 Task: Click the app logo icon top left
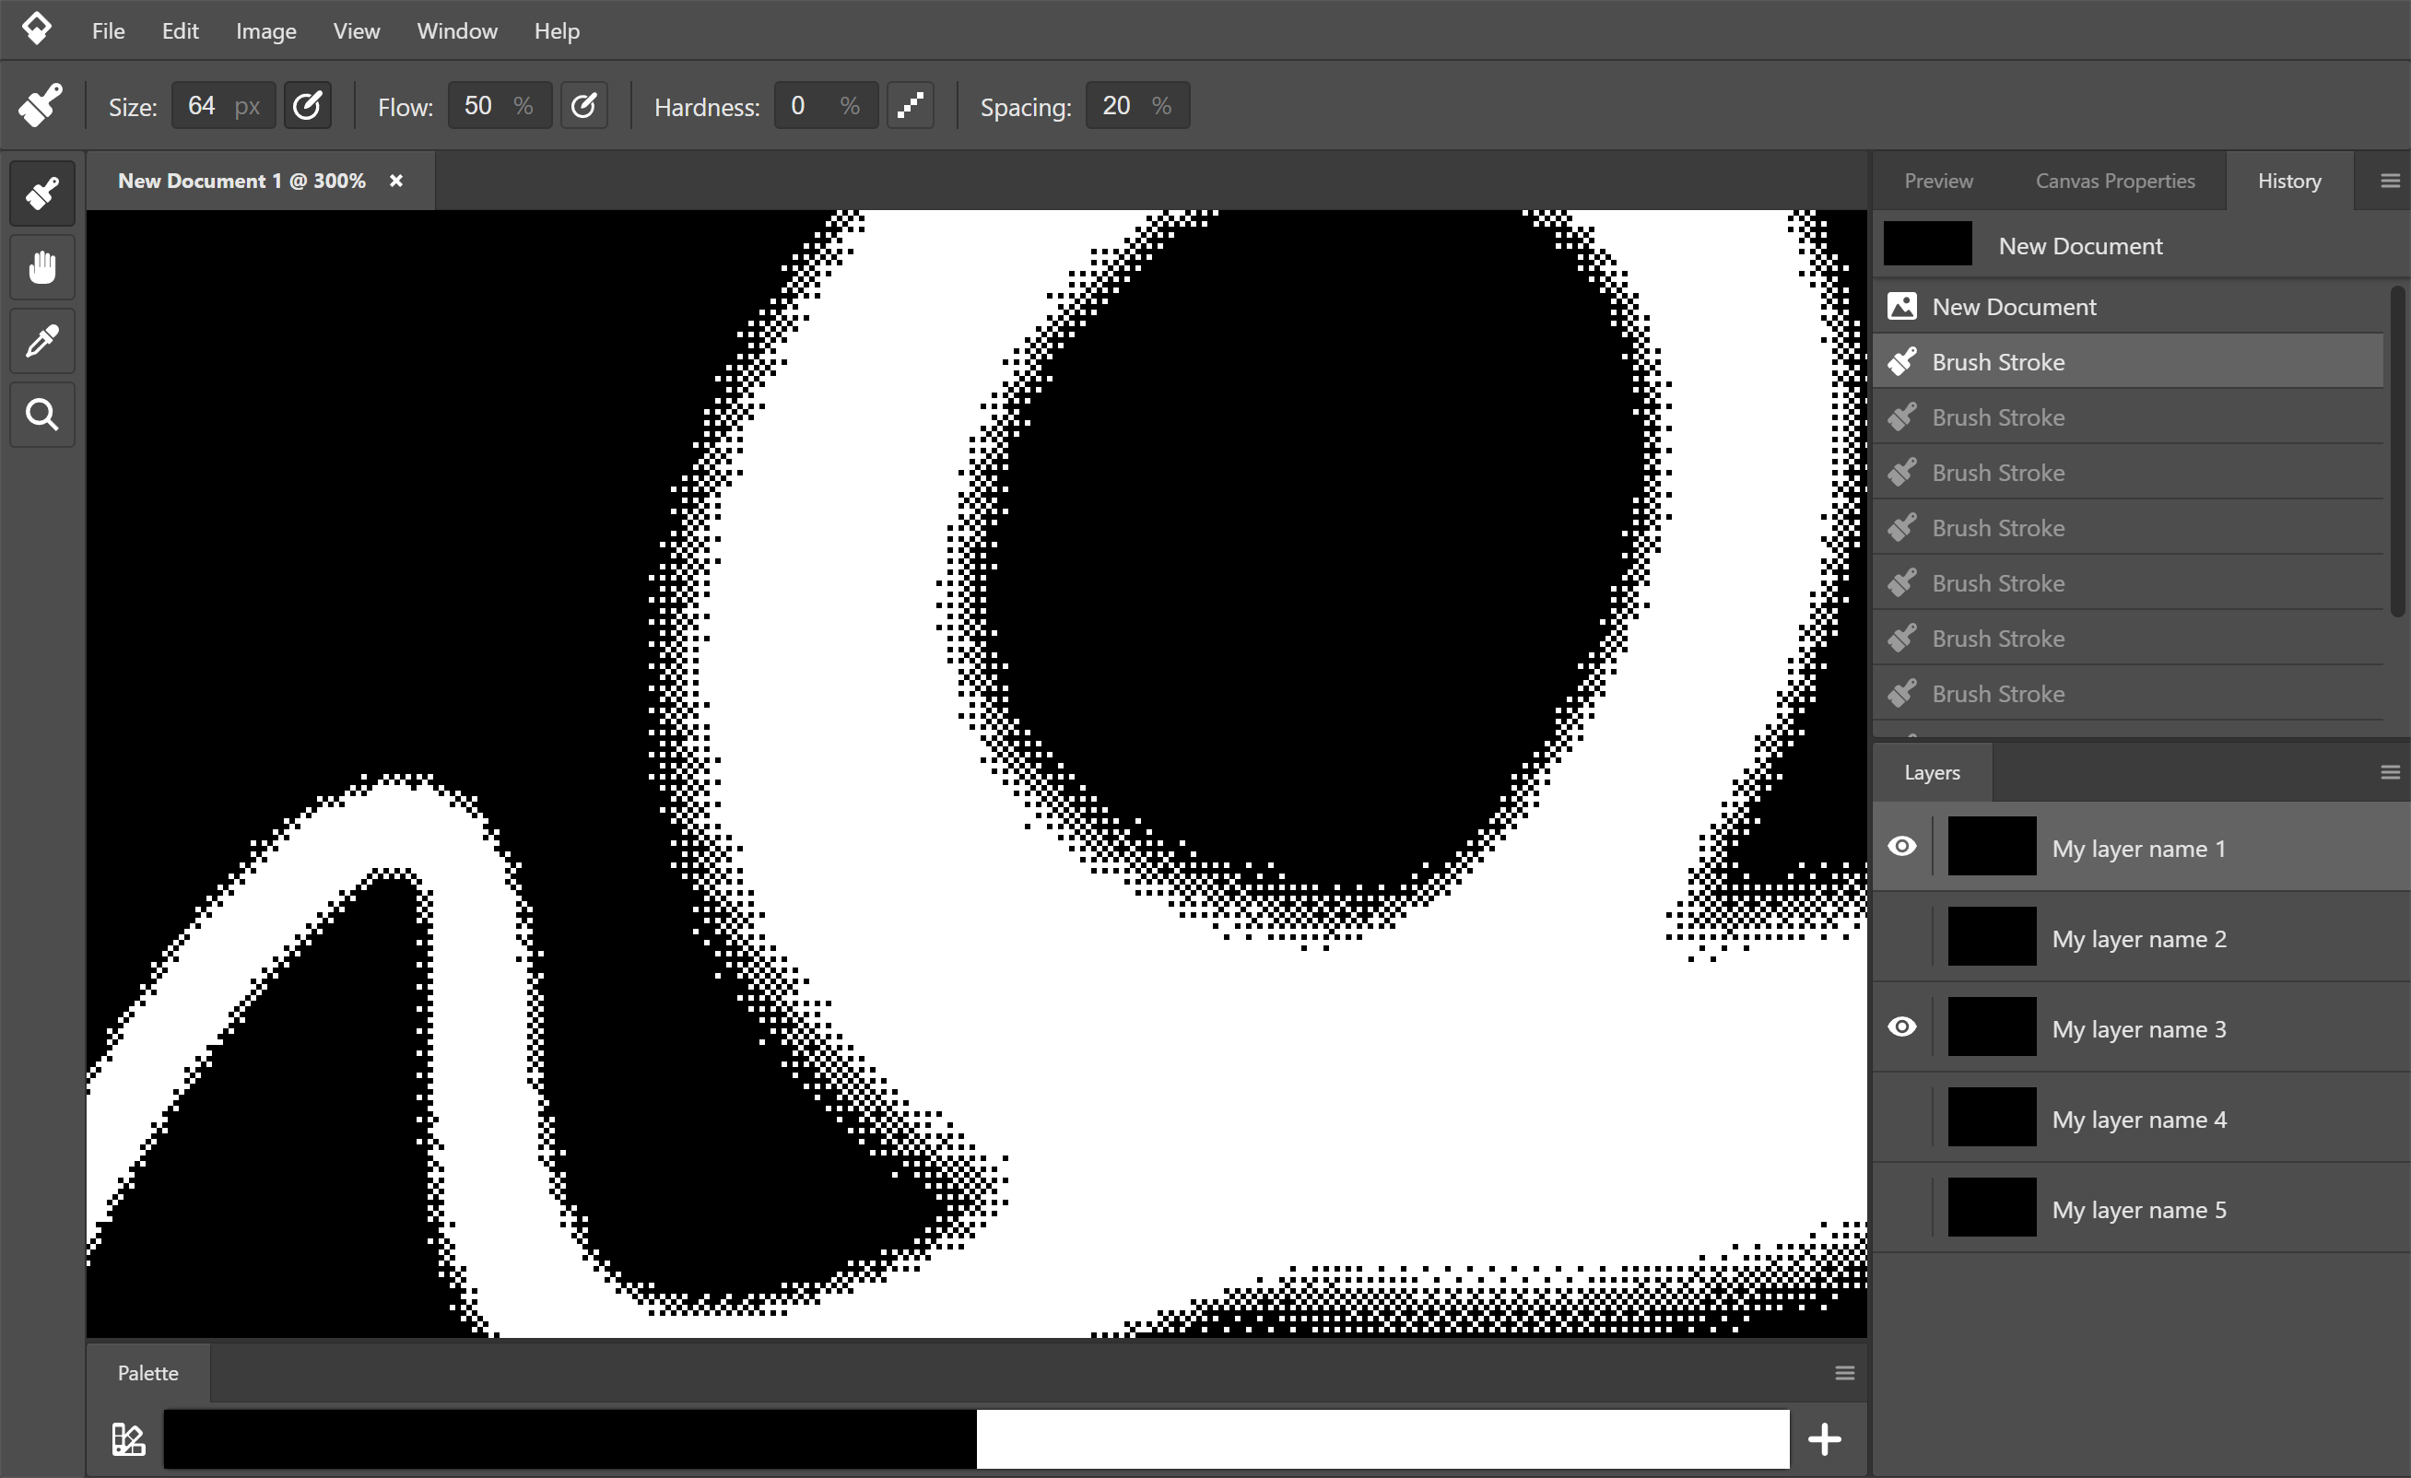click(36, 29)
